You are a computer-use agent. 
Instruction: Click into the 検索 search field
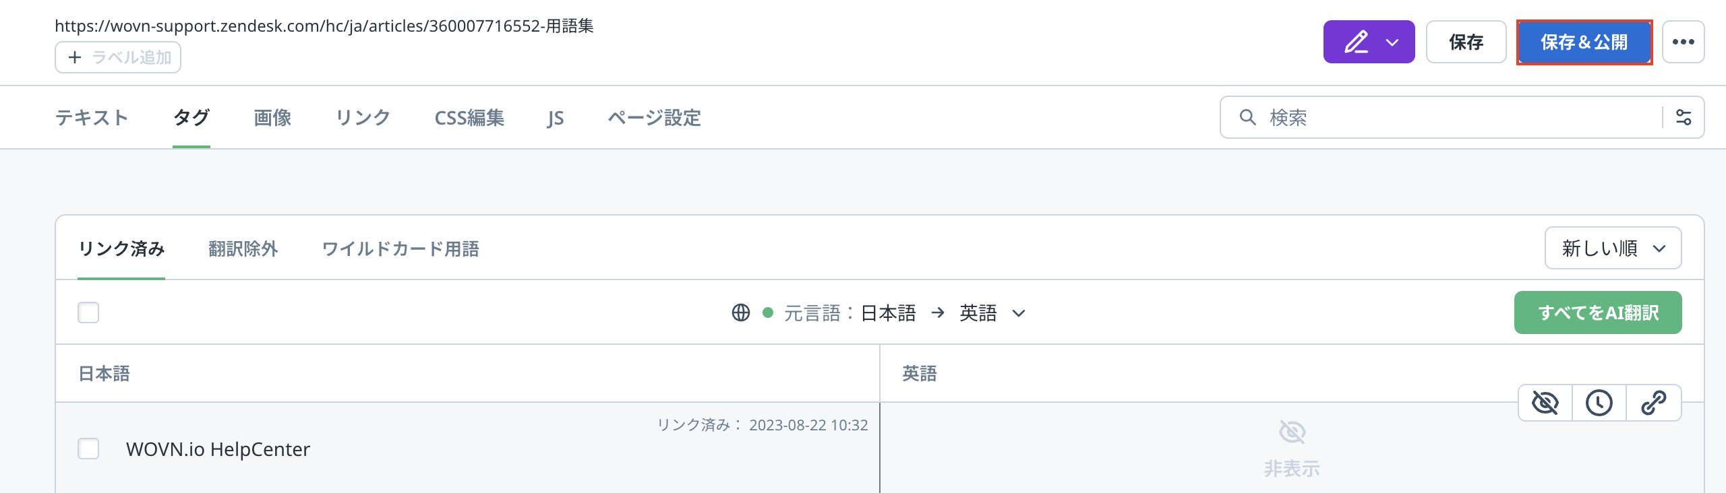click(x=1456, y=118)
